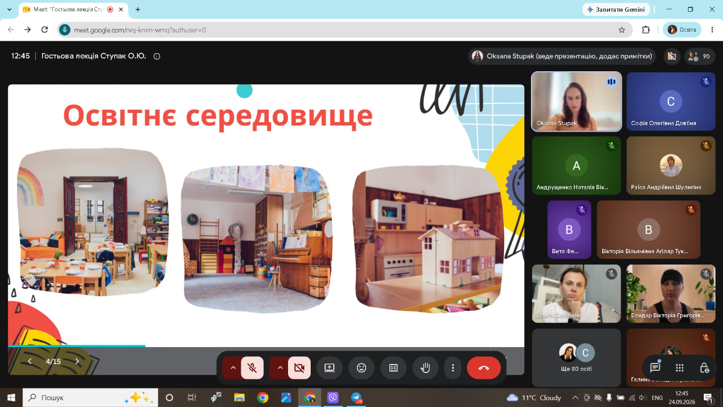This screenshot has width=723, height=407.
Task: Click the Windows search box Пошук
Action: coord(90,398)
